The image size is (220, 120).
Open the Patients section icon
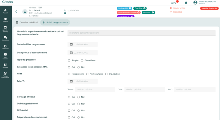pyautogui.click(x=5, y=19)
